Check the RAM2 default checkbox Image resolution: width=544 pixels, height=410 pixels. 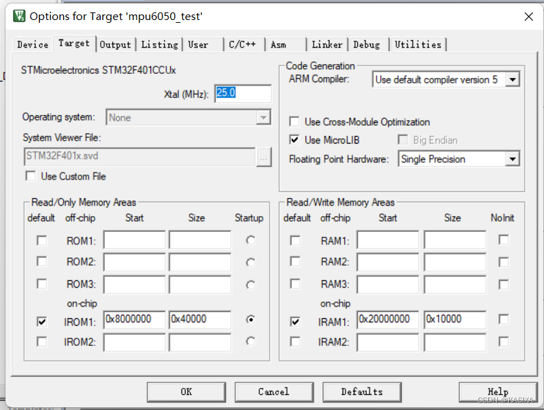click(x=295, y=262)
